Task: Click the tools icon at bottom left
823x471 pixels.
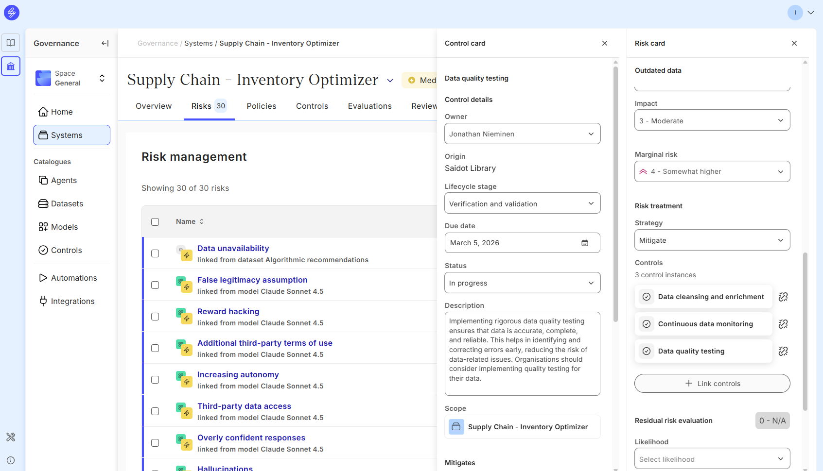Action: [11, 437]
